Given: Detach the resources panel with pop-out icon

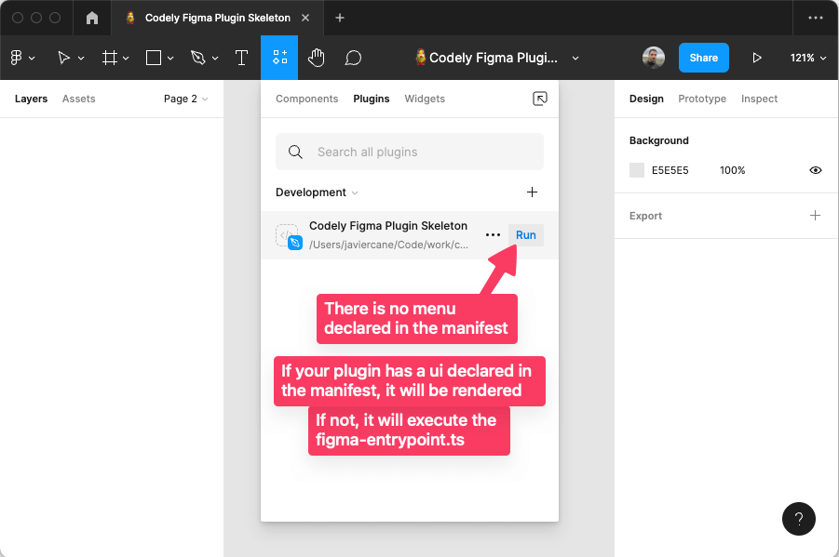Looking at the screenshot, I should coord(540,99).
